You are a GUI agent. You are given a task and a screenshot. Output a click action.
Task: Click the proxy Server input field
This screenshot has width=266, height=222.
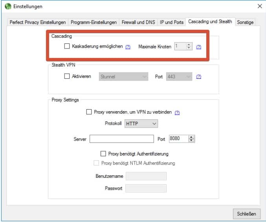pos(121,139)
